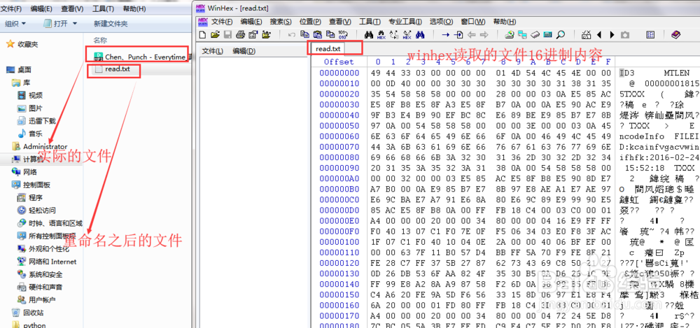Open WinHex 位置(P) menu

tap(310, 22)
